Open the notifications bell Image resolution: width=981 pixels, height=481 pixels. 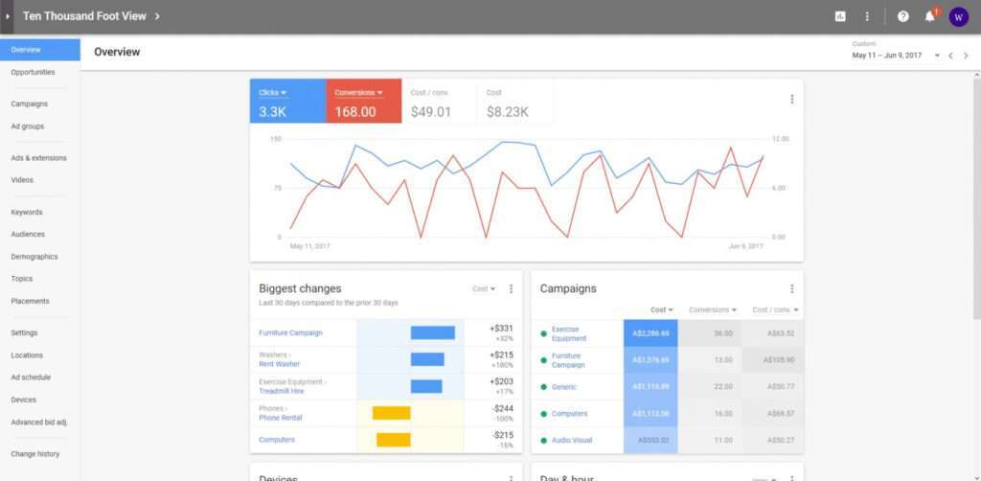tap(929, 16)
